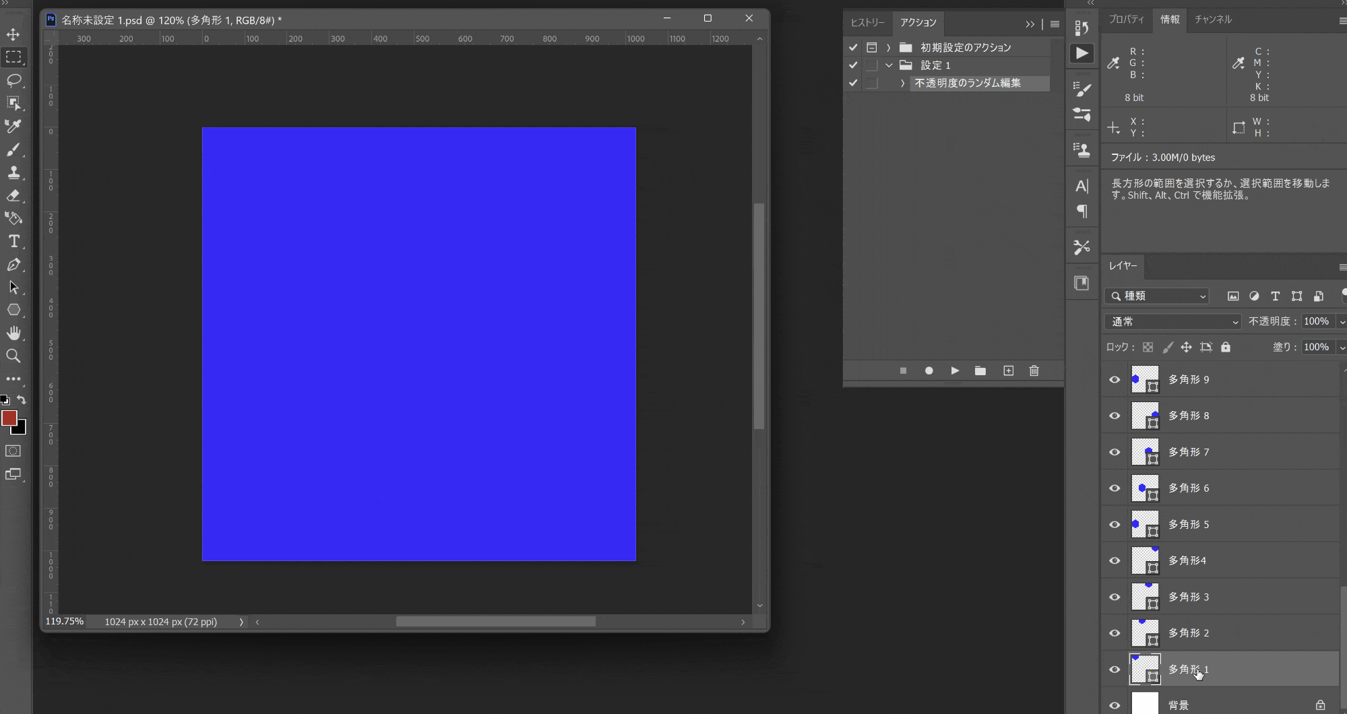Toggle checkmark for 設定 1 action set
The width and height of the screenshot is (1347, 714).
point(853,65)
